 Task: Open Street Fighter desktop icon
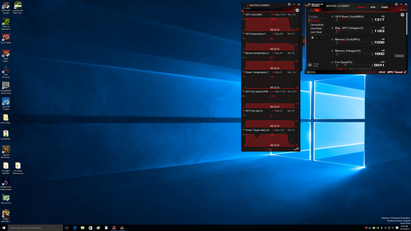6,216
